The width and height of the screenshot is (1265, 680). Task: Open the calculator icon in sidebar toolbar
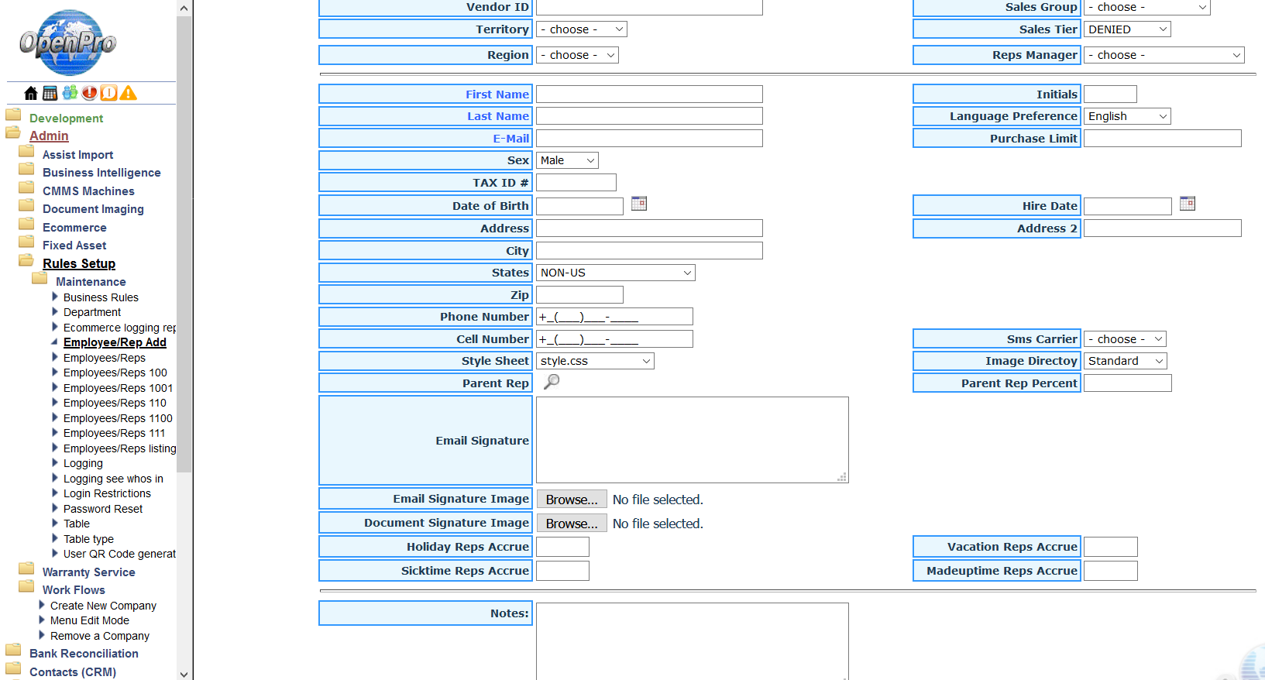[50, 94]
